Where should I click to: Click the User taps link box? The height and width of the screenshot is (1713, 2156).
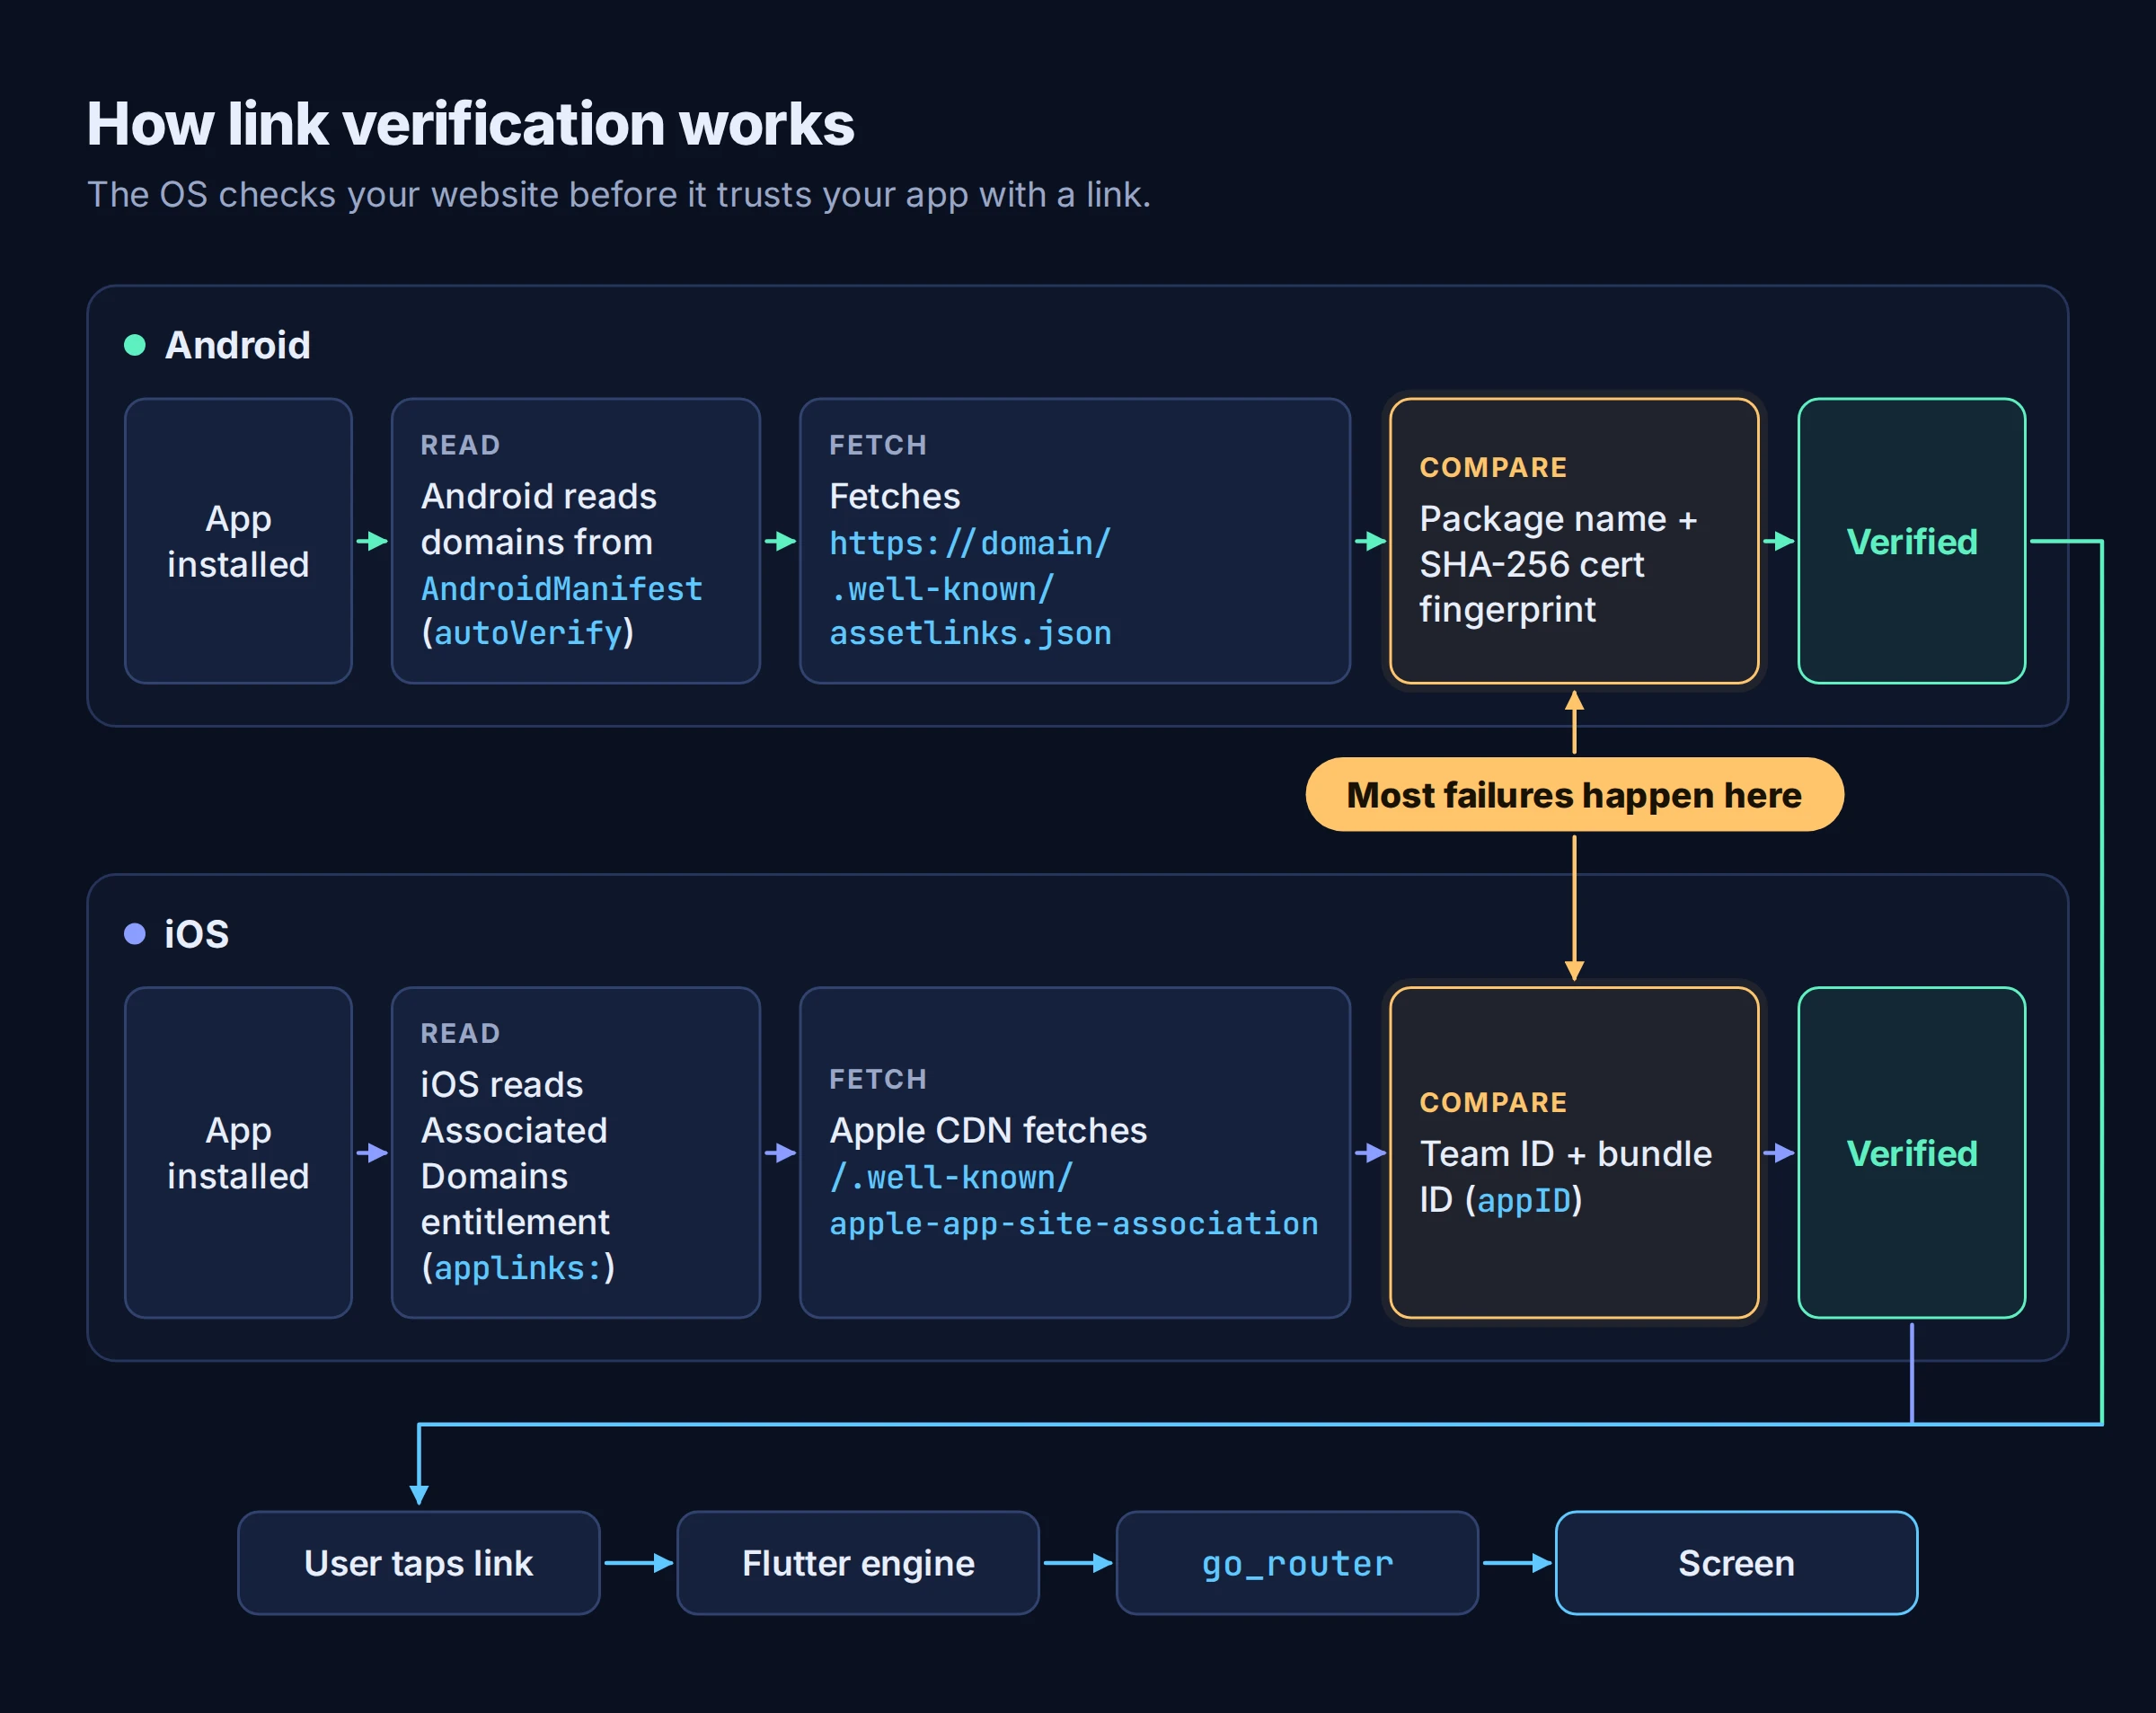419,1563
